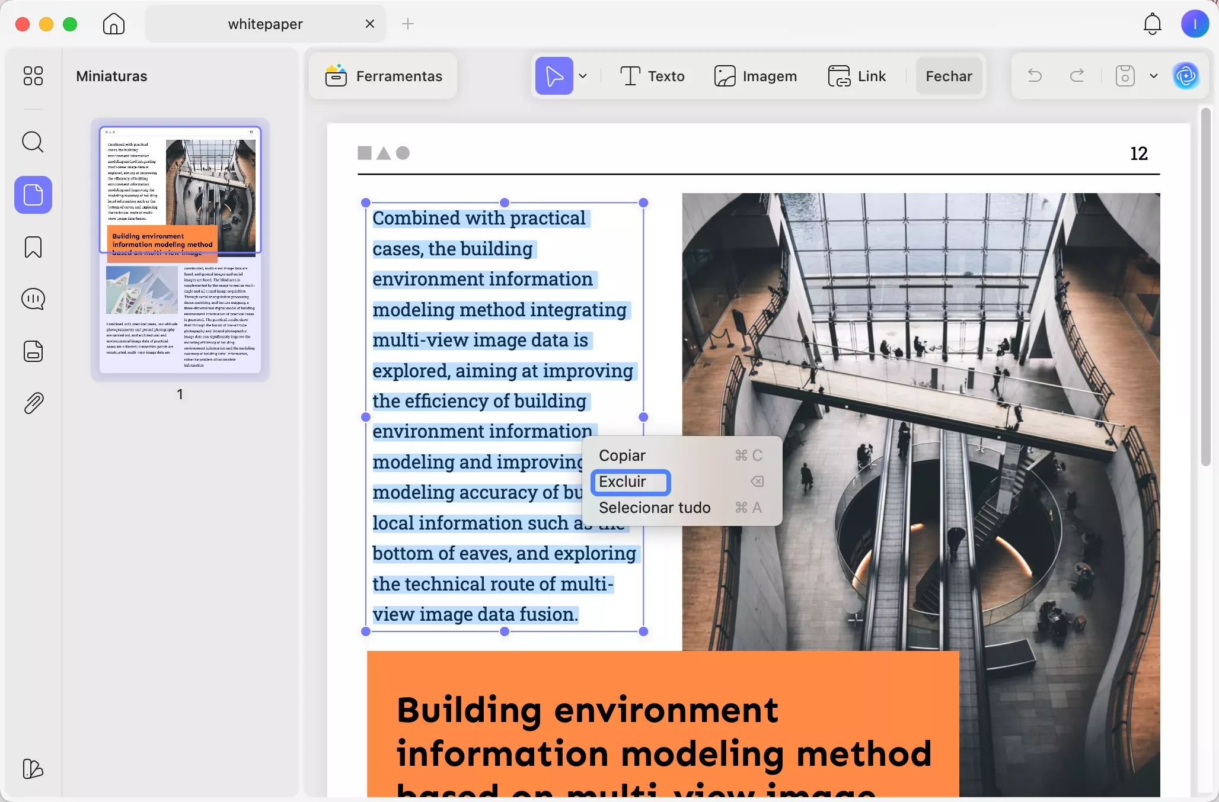1219x802 pixels.
Task: Click the notifications bell icon
Action: [x=1152, y=24]
